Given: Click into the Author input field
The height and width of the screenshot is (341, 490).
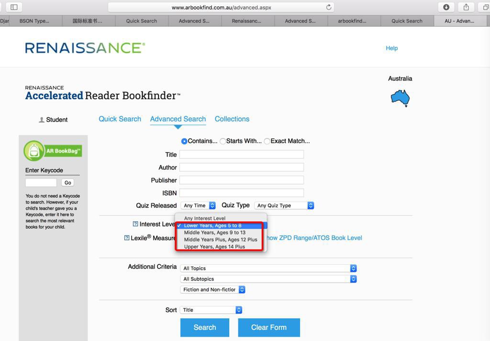Looking at the screenshot, I should [x=242, y=167].
